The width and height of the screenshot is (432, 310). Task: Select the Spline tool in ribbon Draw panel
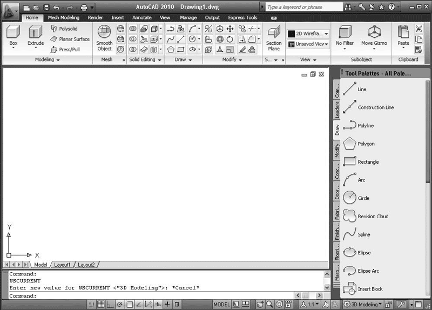point(171,39)
